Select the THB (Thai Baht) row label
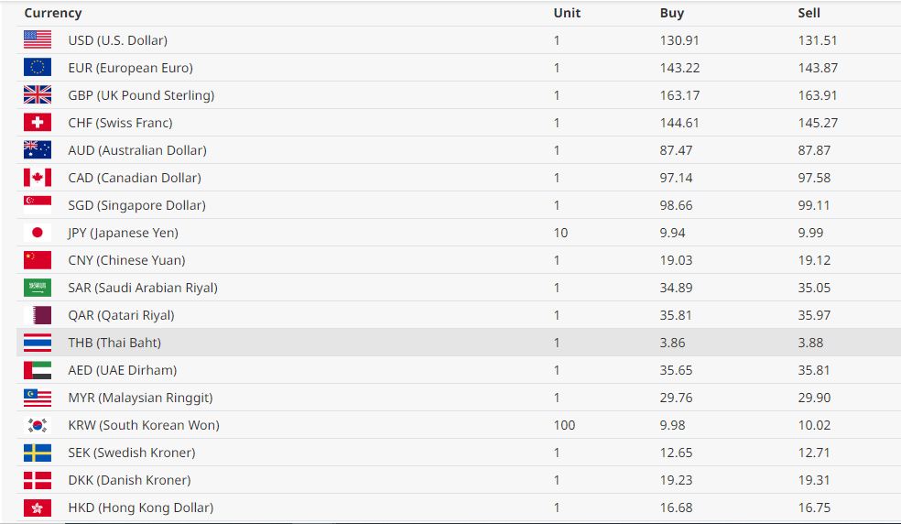 click(114, 343)
